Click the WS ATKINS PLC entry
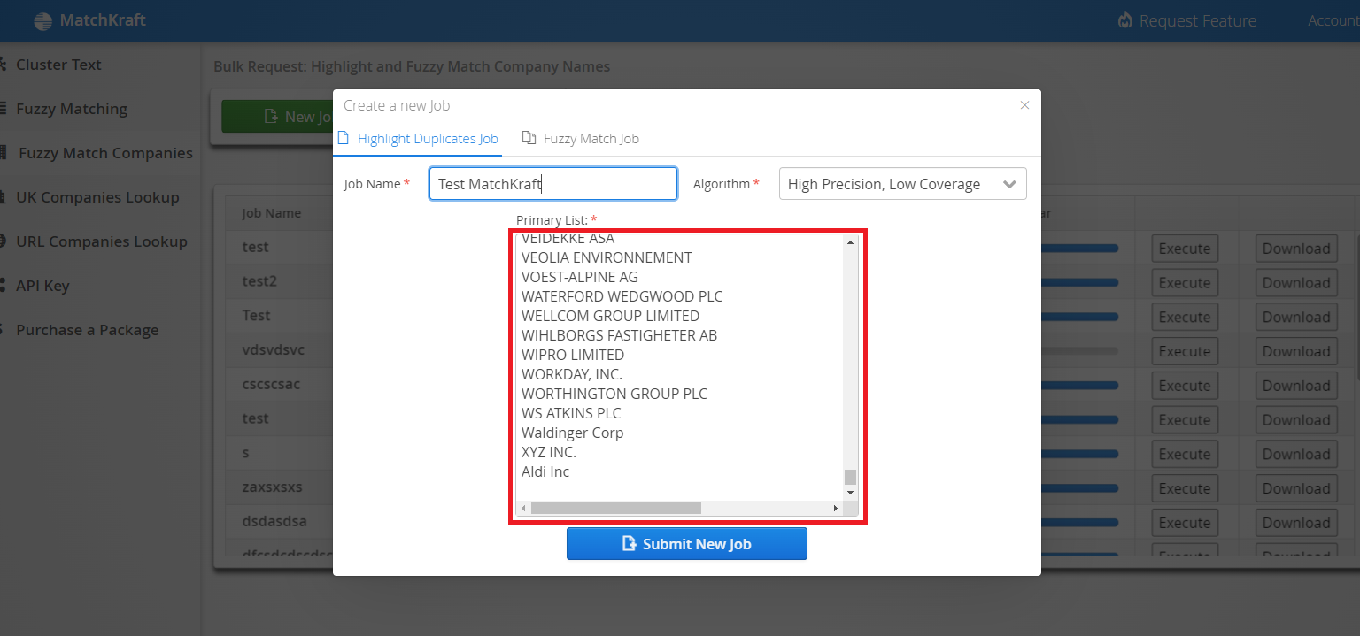Viewport: 1360px width, 636px height. point(571,413)
